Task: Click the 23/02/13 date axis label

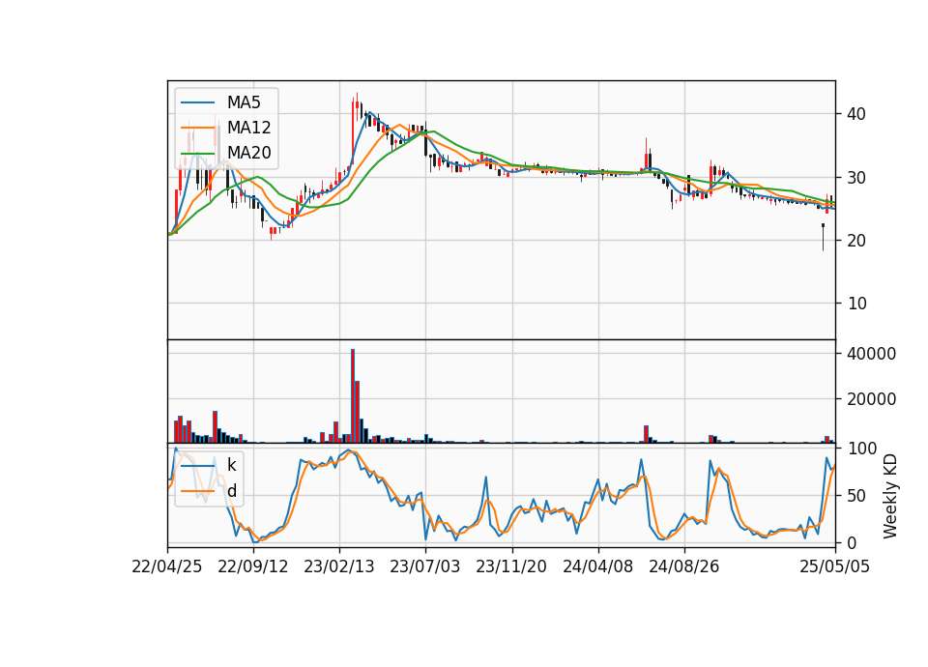Action: pos(339,566)
